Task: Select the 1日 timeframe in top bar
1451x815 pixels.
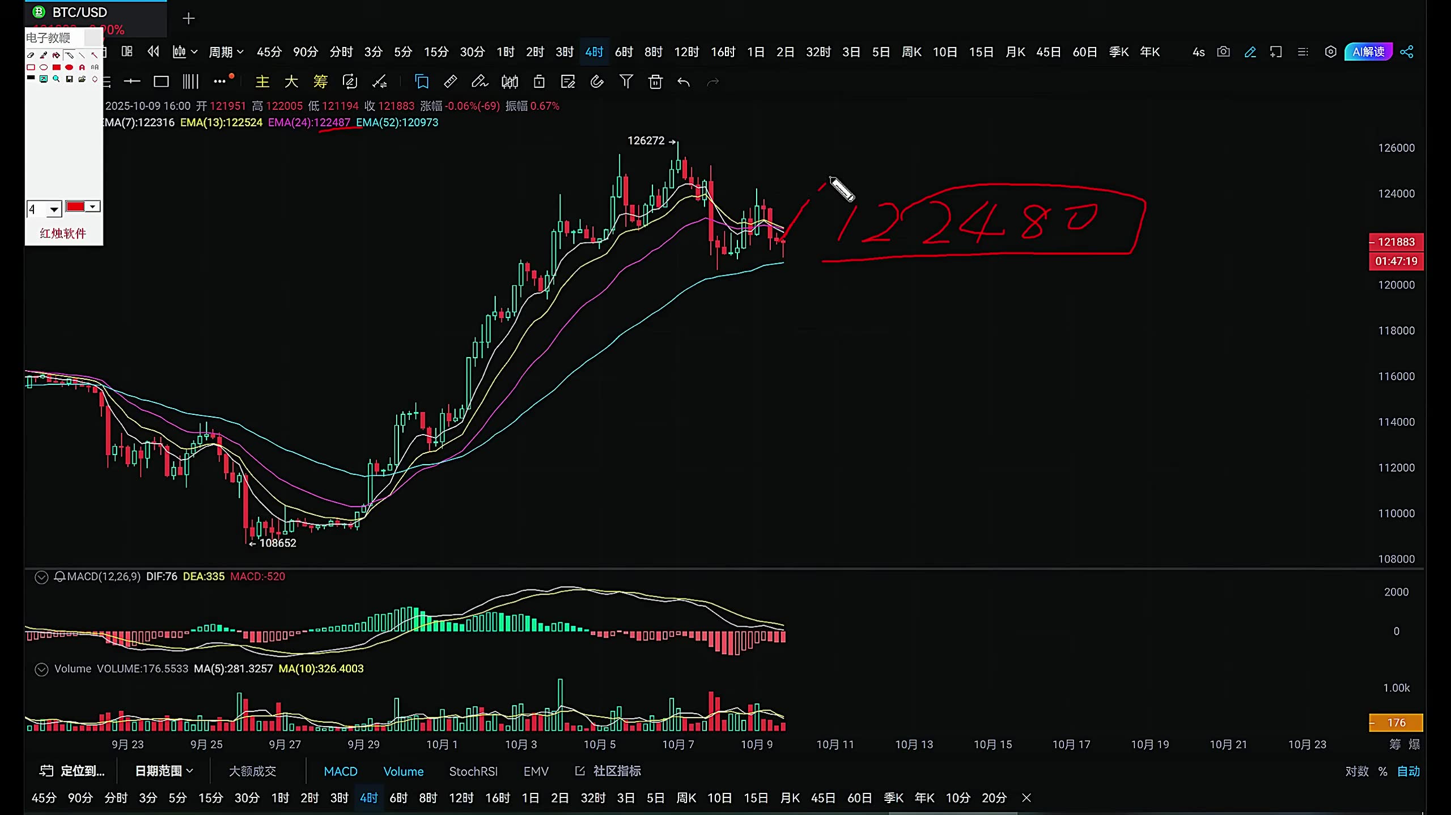Action: [x=755, y=52]
